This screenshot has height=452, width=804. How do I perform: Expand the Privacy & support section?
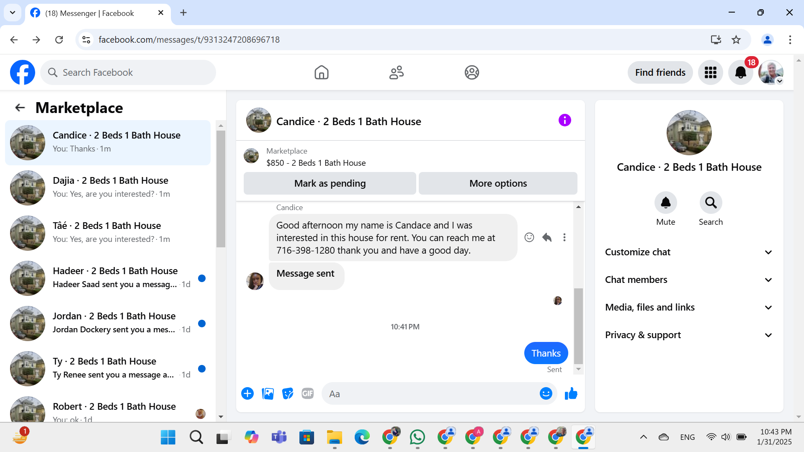click(x=689, y=335)
